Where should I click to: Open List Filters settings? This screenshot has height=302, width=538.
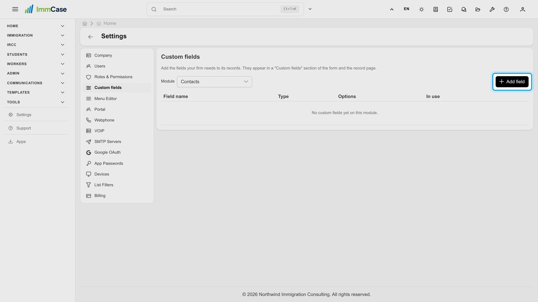point(117,185)
